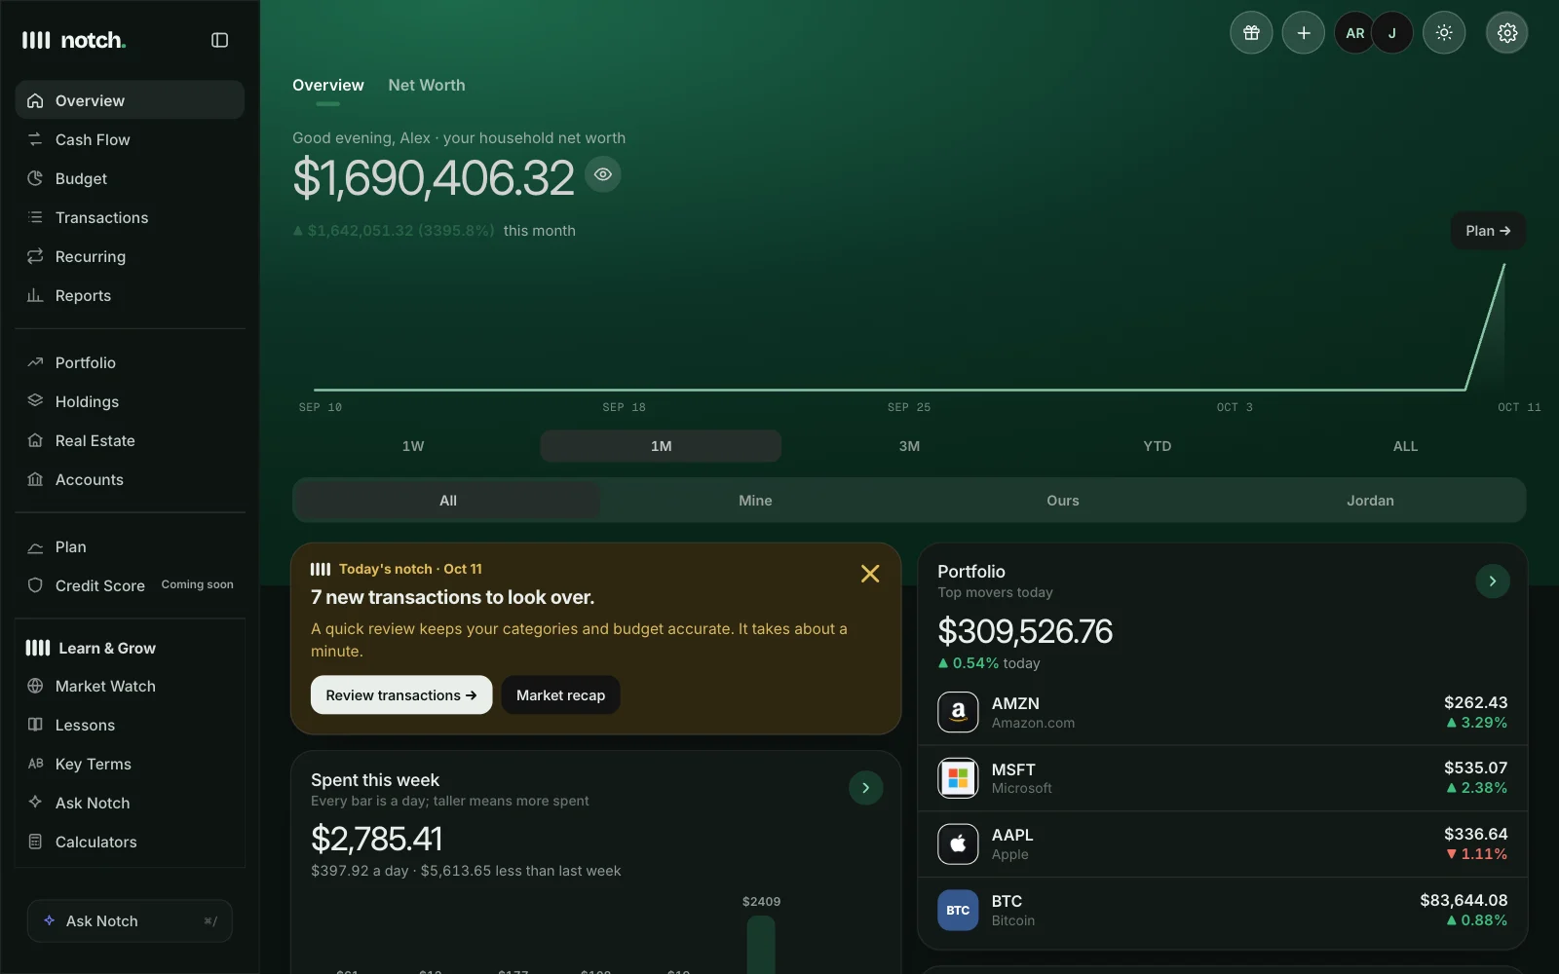Collapse the sidebar panel icon
The image size is (1559, 974).
point(219,40)
